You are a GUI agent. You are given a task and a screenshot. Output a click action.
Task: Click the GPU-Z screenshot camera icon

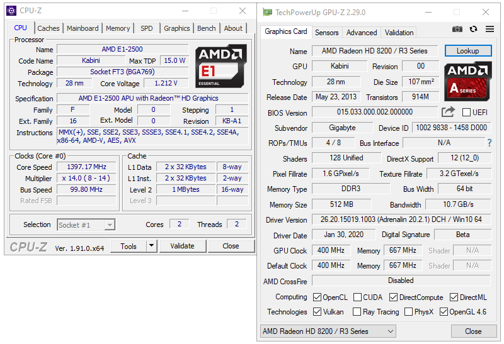pyautogui.click(x=457, y=29)
